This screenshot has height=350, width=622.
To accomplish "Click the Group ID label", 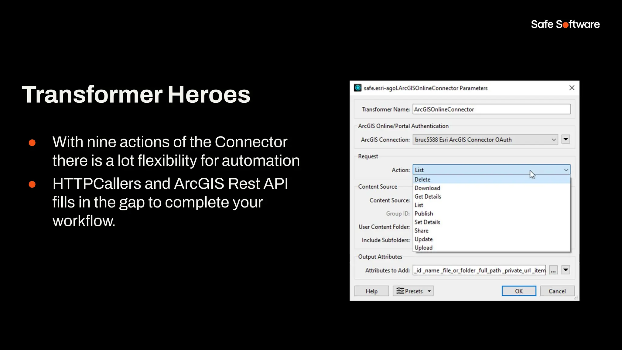I will [x=398, y=214].
